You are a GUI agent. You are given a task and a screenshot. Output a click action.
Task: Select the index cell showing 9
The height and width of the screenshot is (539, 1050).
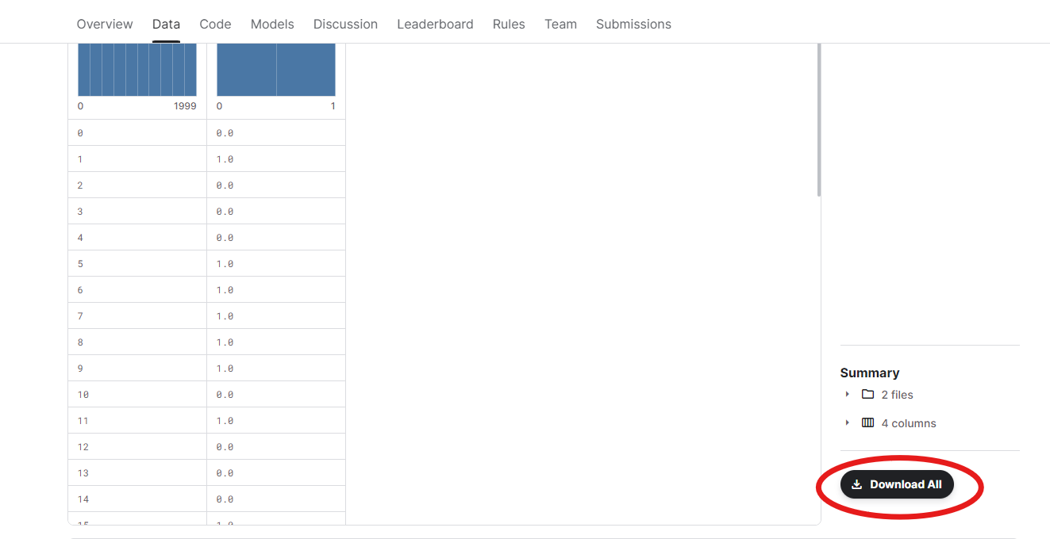[x=137, y=368]
